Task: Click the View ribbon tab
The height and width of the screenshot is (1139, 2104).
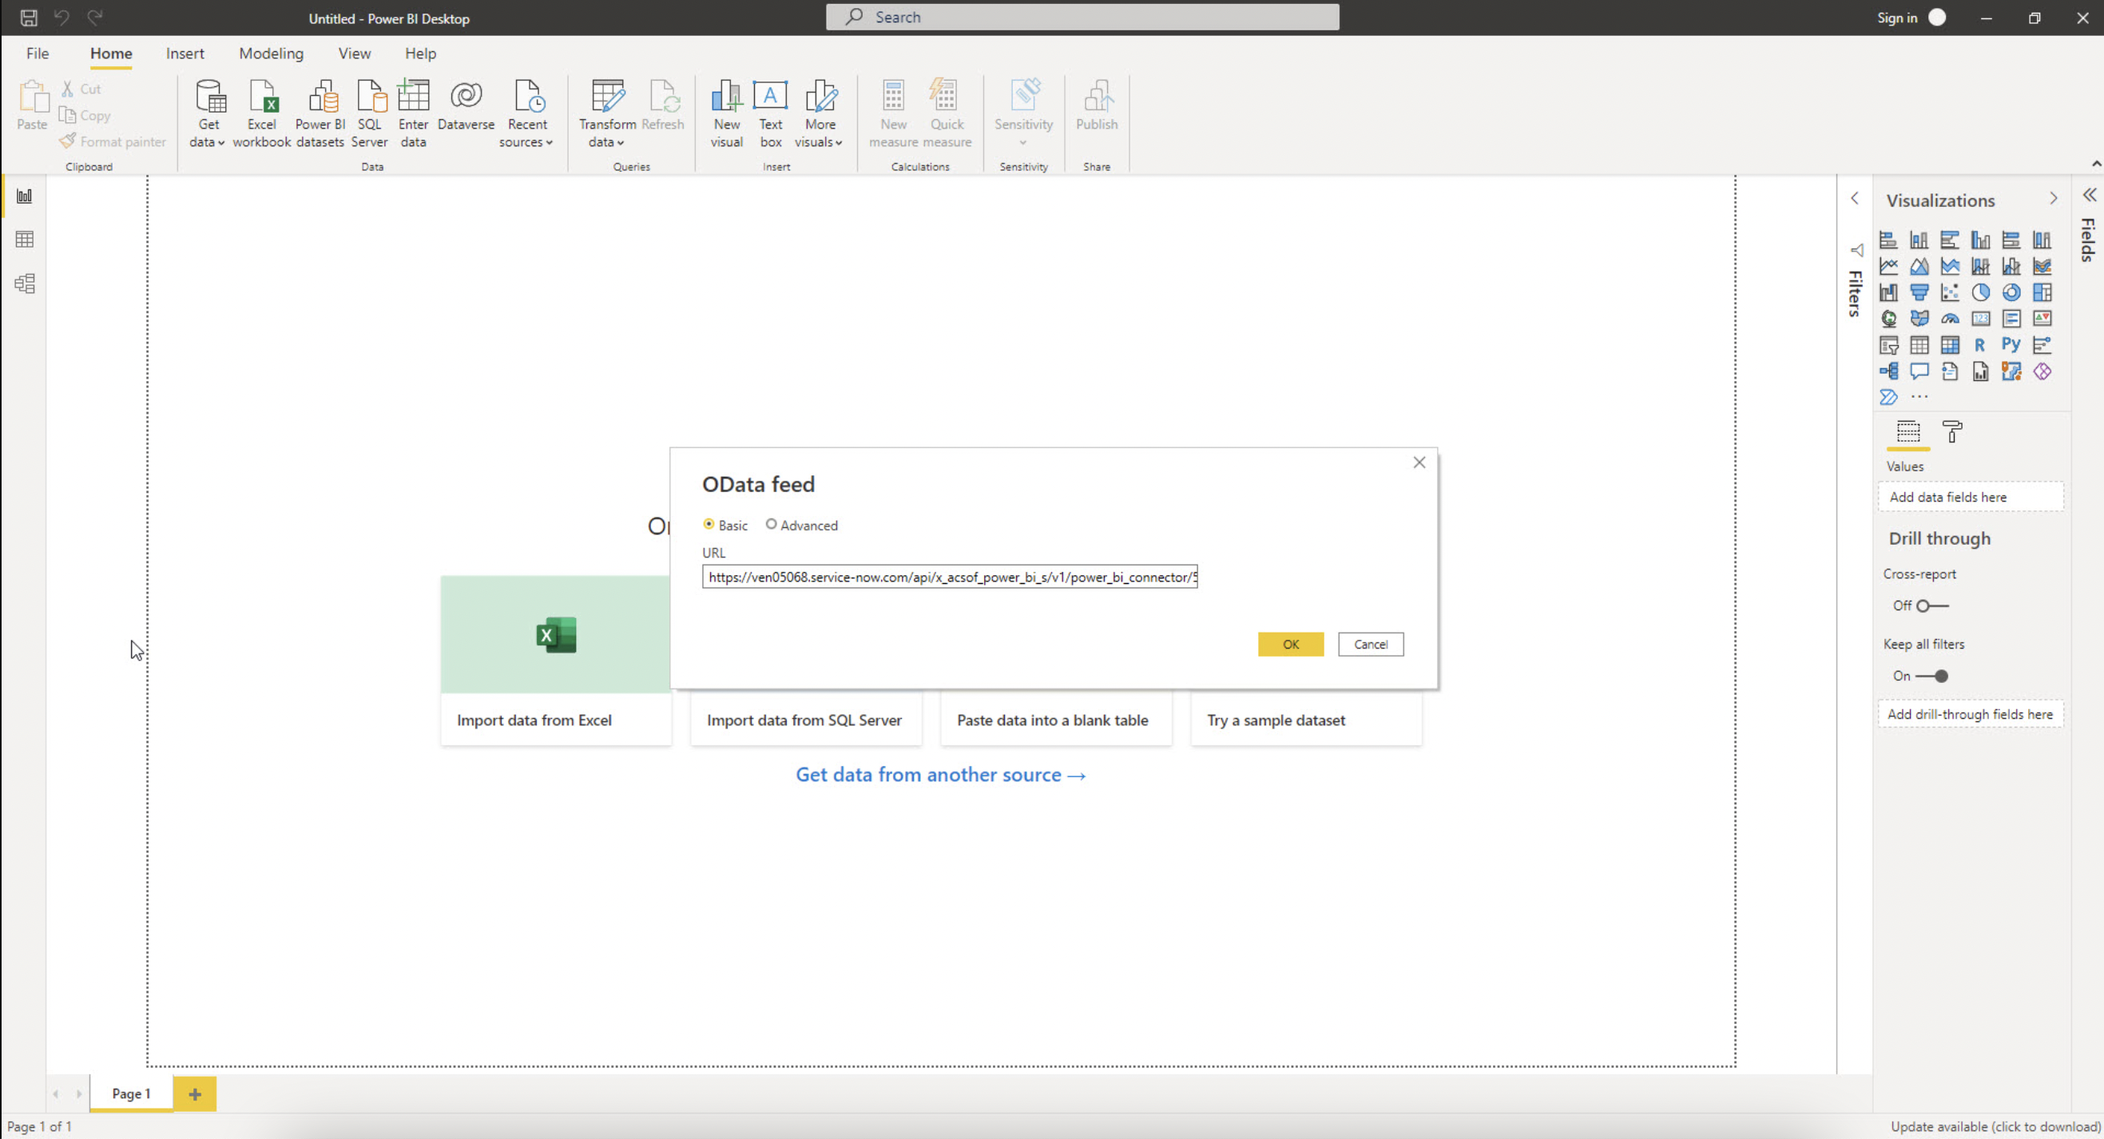Action: [354, 52]
